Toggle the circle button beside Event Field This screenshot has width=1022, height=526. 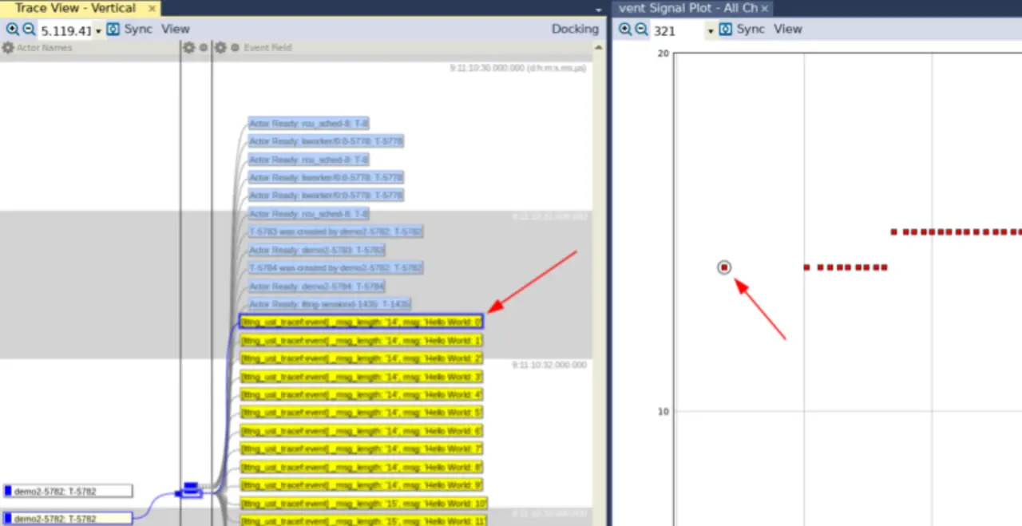click(x=235, y=48)
